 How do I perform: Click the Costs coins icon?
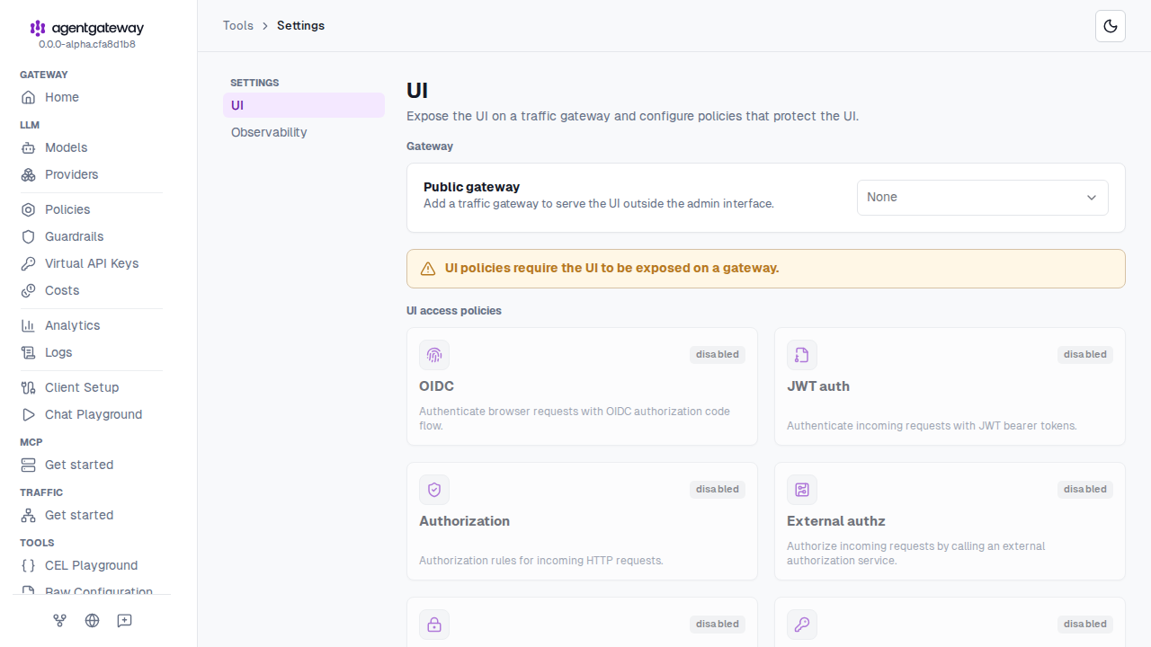pyautogui.click(x=29, y=290)
